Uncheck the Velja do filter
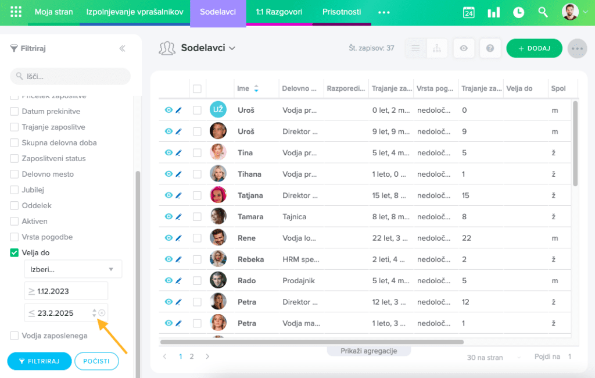This screenshot has height=378, width=595. point(15,252)
